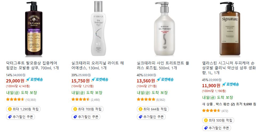Image resolution: width=267 pixels, height=132 pixels.
Task: Open the 실크테라피 샤인 트리트먼트 플러스 title
Action: point(163,66)
